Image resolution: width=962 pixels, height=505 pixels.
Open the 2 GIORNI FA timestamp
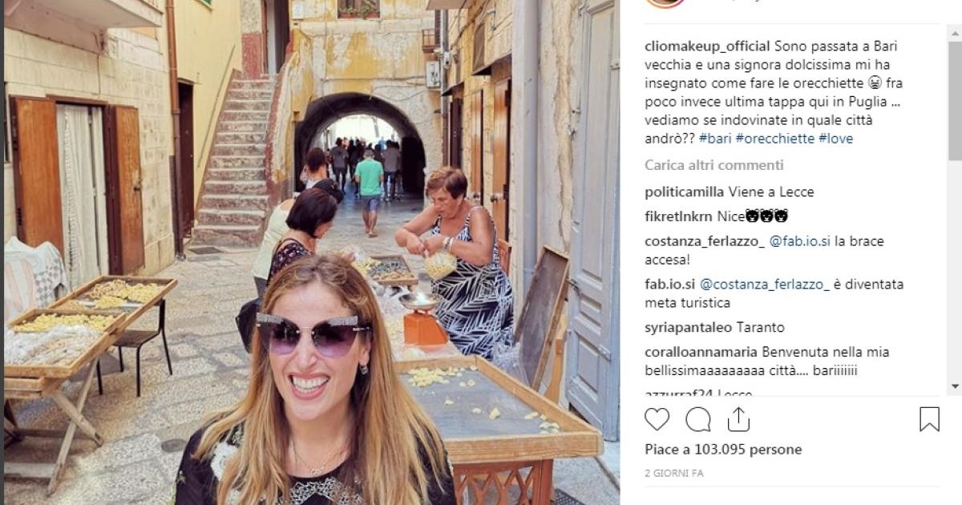674,473
